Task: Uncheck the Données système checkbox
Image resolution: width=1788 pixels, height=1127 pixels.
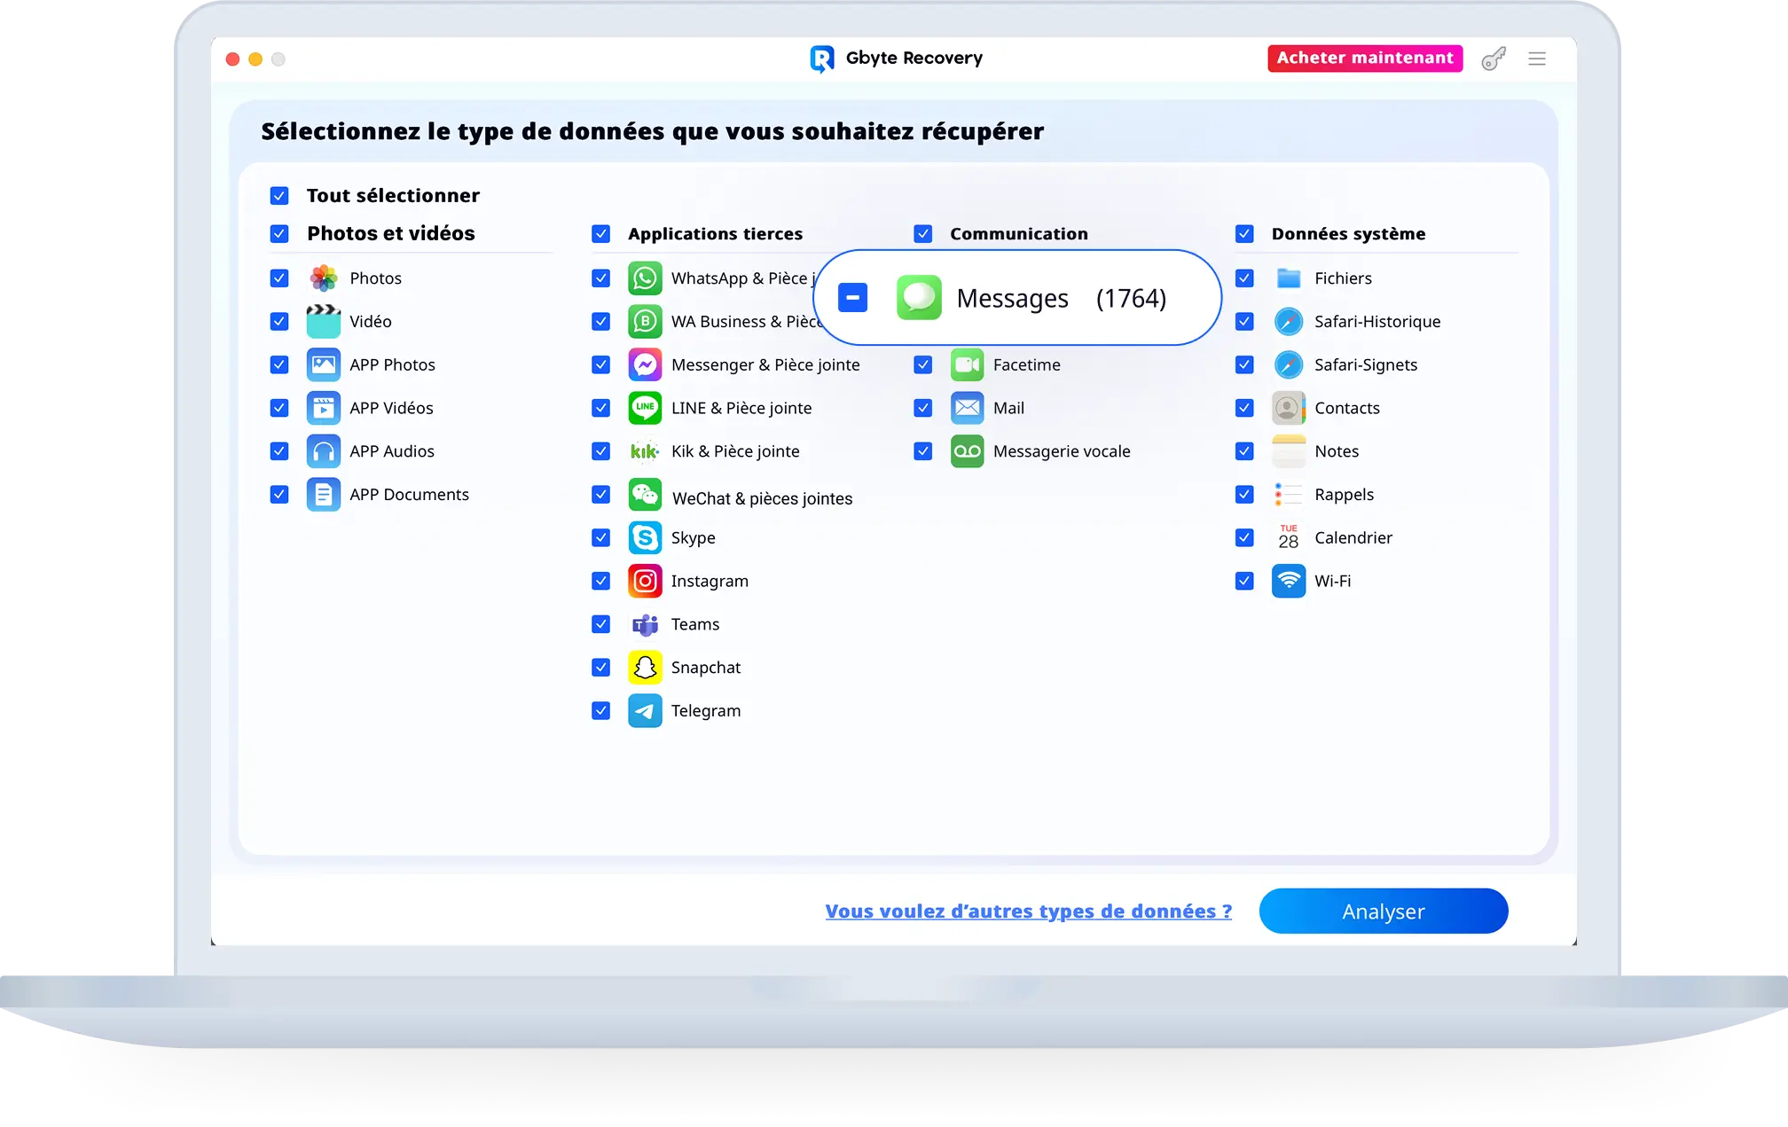Action: [1244, 234]
